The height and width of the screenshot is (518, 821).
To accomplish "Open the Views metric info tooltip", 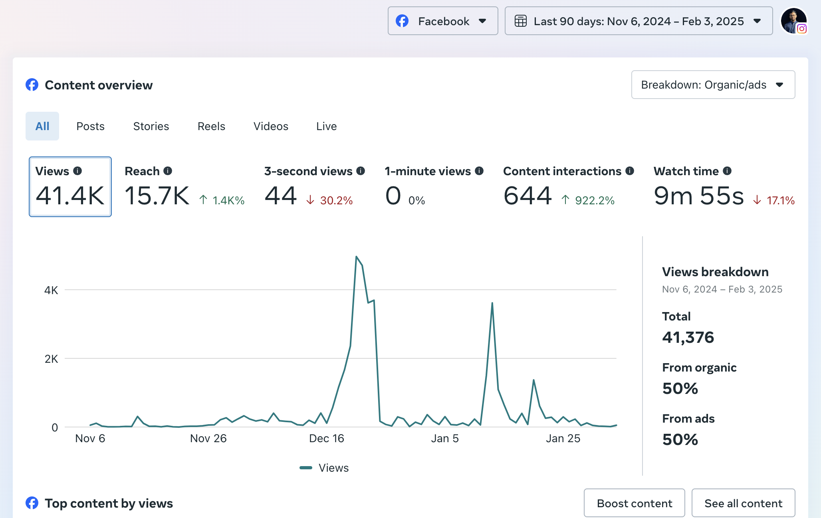I will [77, 171].
